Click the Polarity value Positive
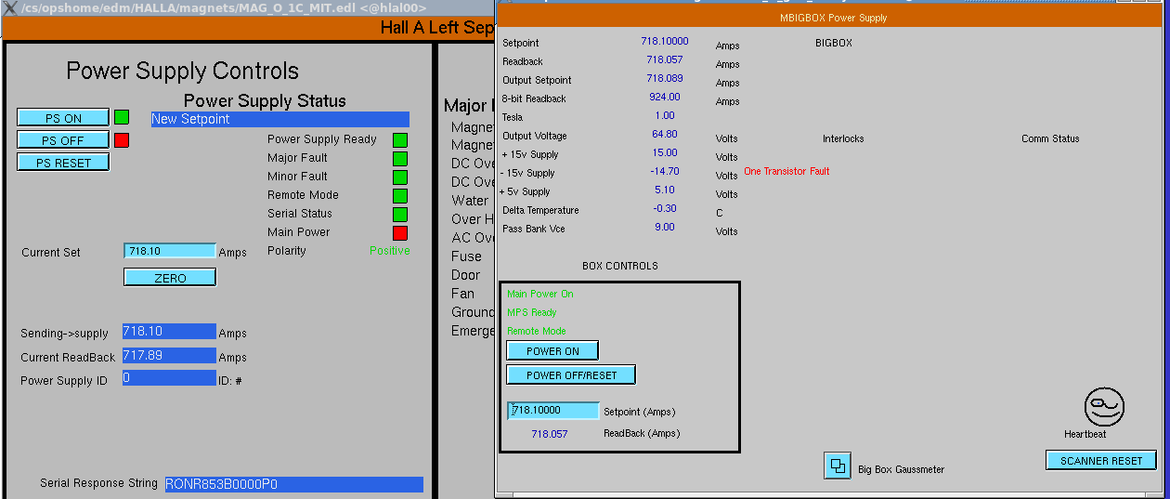Image resolution: width=1170 pixels, height=499 pixels. pyautogui.click(x=390, y=251)
